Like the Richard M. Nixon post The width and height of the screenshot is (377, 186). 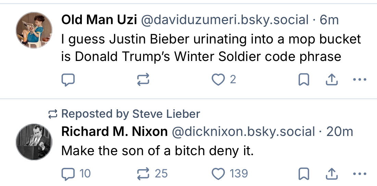pyautogui.click(x=217, y=174)
